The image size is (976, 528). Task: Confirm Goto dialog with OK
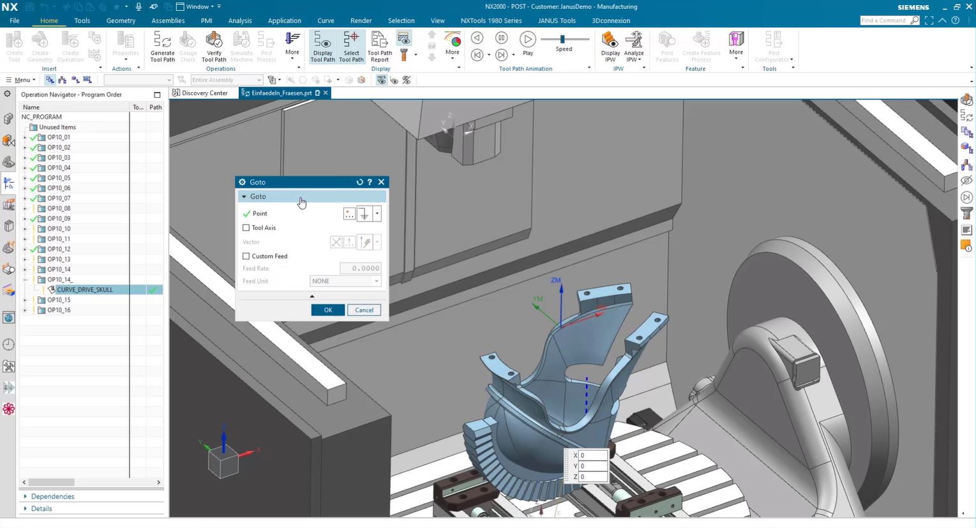point(328,310)
